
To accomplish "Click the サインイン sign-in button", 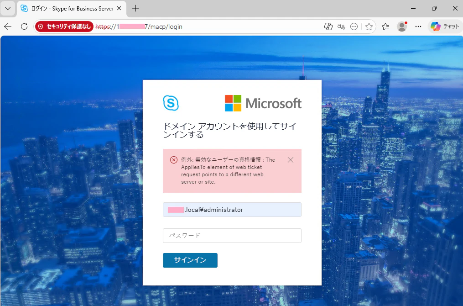I will point(190,260).
